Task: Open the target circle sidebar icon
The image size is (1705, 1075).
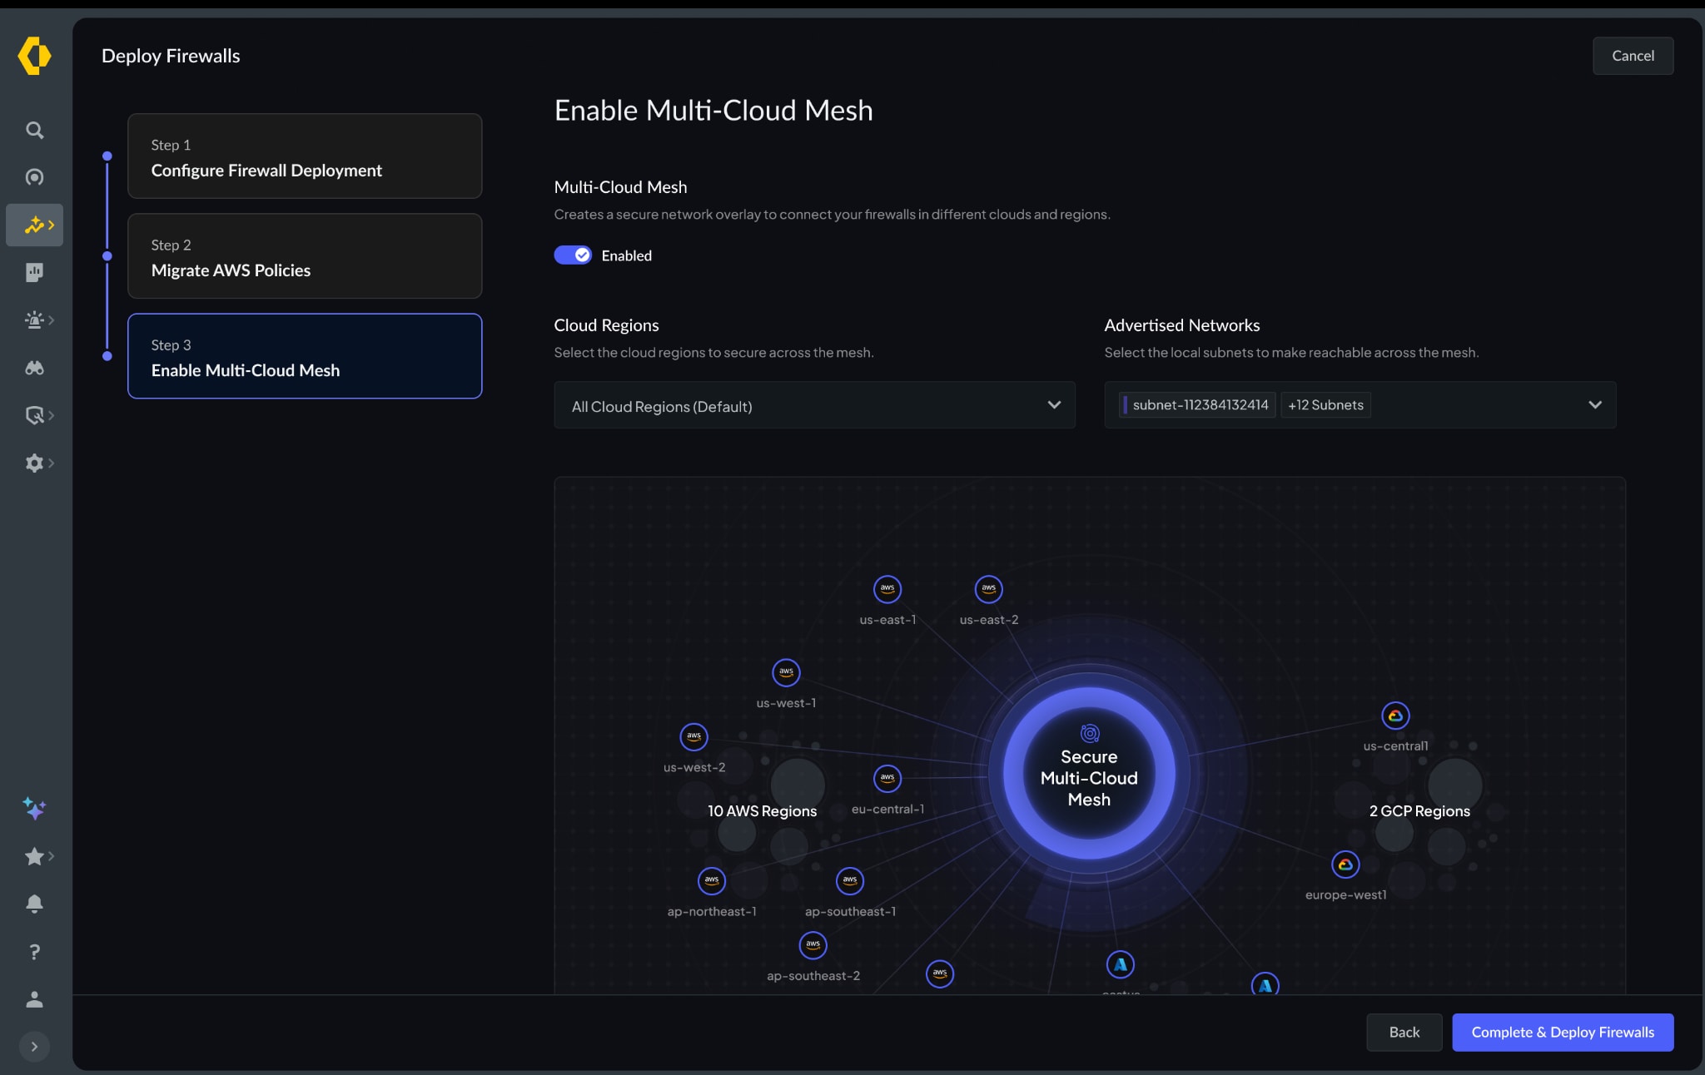Action: pos(34,177)
